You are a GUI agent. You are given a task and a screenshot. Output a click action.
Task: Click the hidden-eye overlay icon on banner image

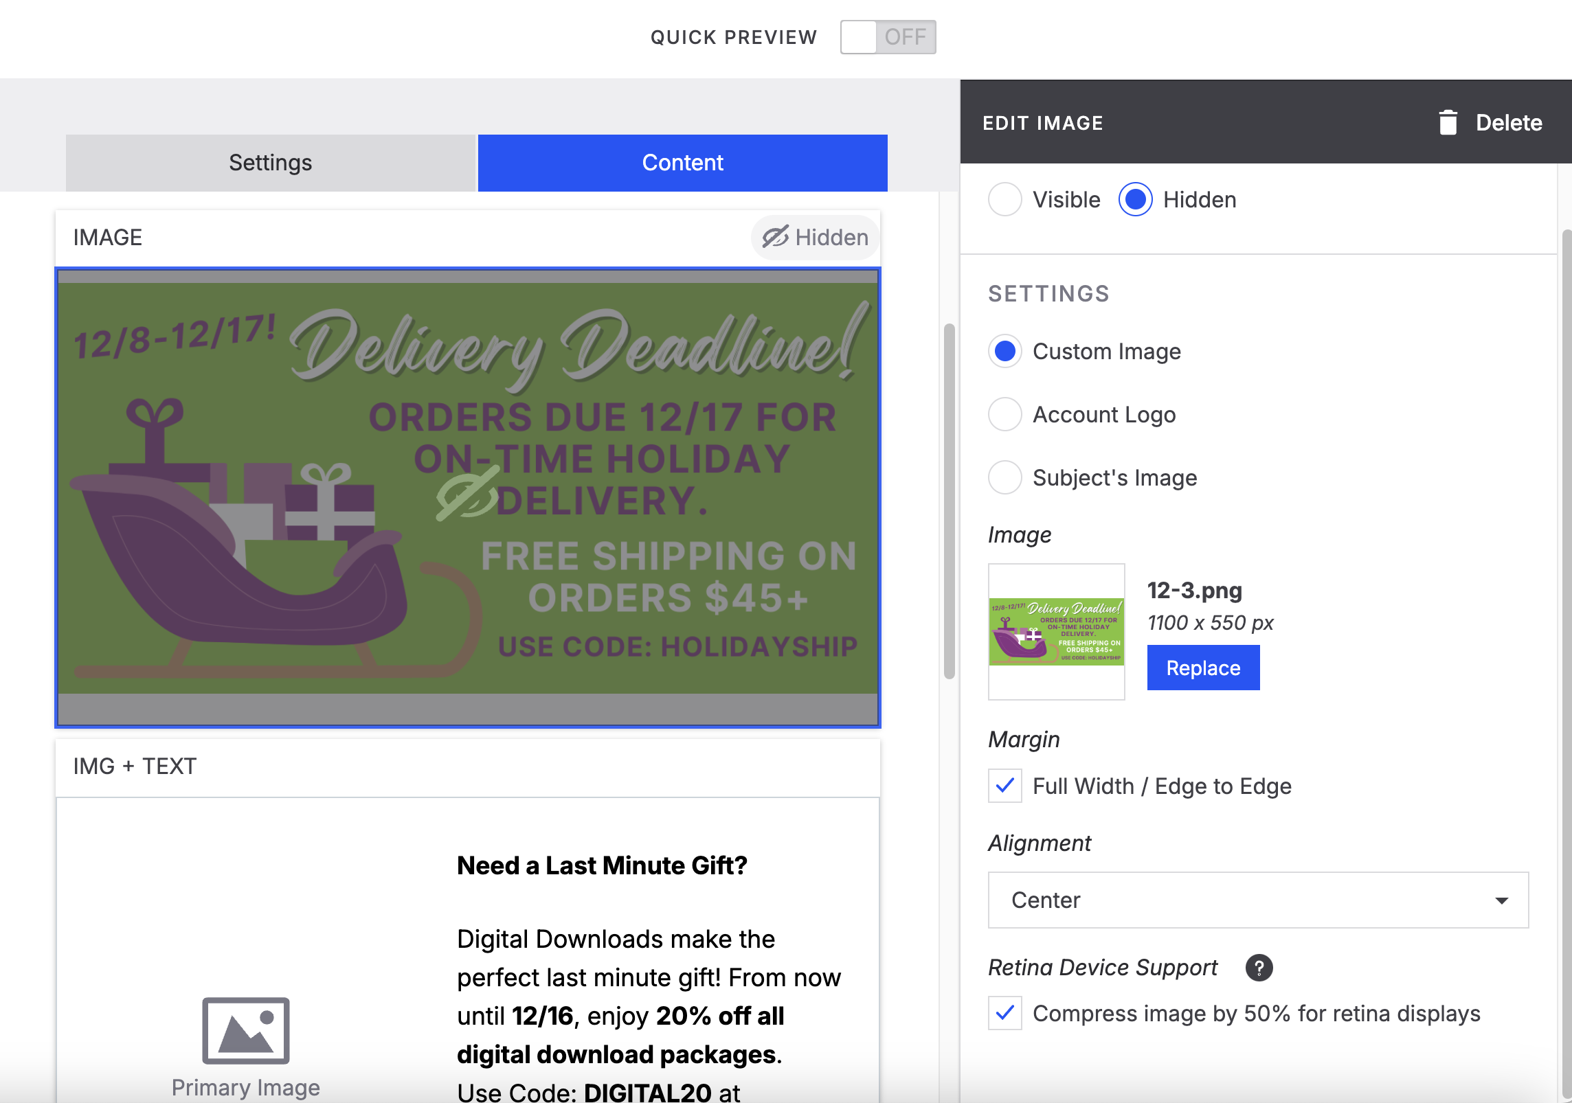(x=469, y=494)
